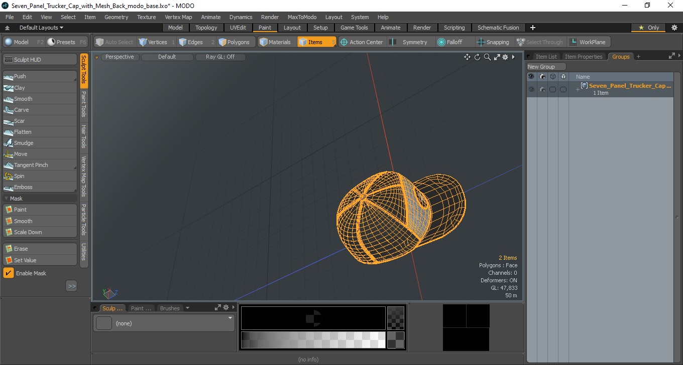Choose the mask Smooth tool
This screenshot has width=683, height=365.
pos(40,221)
